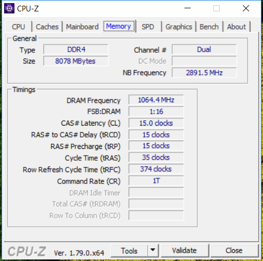
Task: Switch to the SPD tab
Action: coord(148,27)
